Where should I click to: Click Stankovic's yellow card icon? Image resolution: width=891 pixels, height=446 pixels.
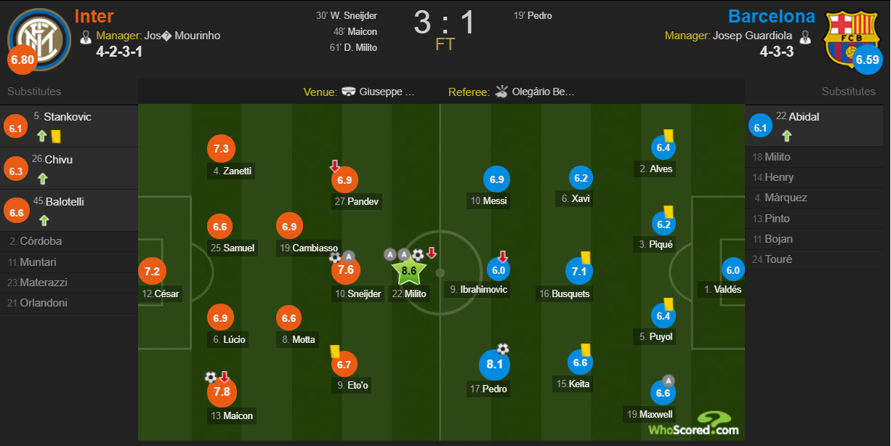(x=56, y=135)
